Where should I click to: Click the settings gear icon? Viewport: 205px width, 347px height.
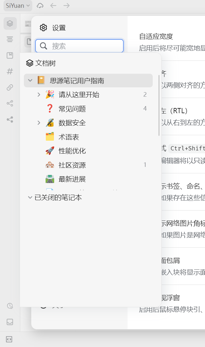point(43,28)
